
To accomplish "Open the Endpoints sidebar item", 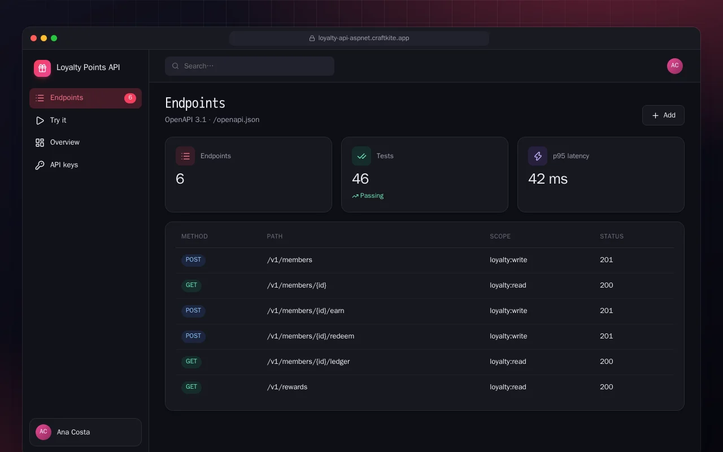I will point(85,98).
